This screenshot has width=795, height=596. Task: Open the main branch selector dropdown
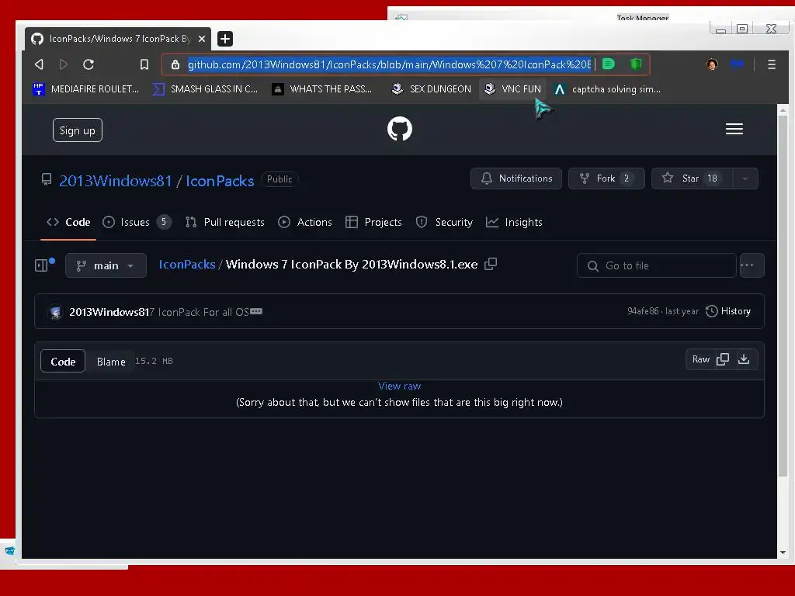[x=106, y=265]
